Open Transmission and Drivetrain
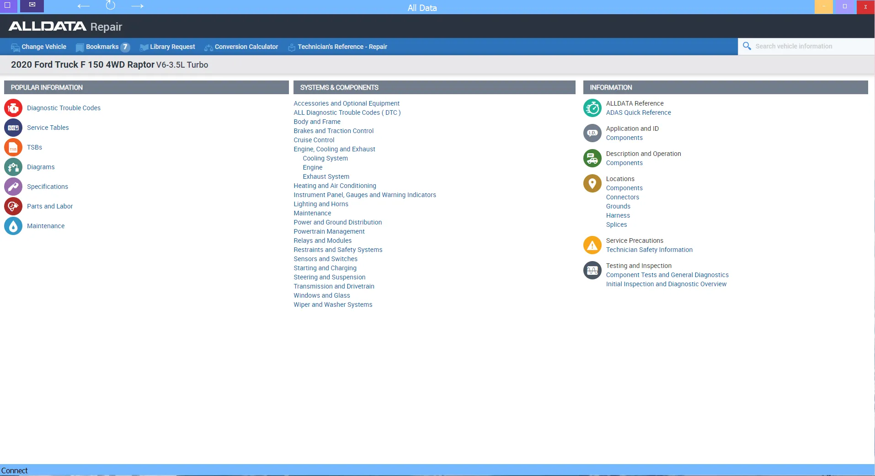Image resolution: width=875 pixels, height=476 pixels. [x=334, y=286]
